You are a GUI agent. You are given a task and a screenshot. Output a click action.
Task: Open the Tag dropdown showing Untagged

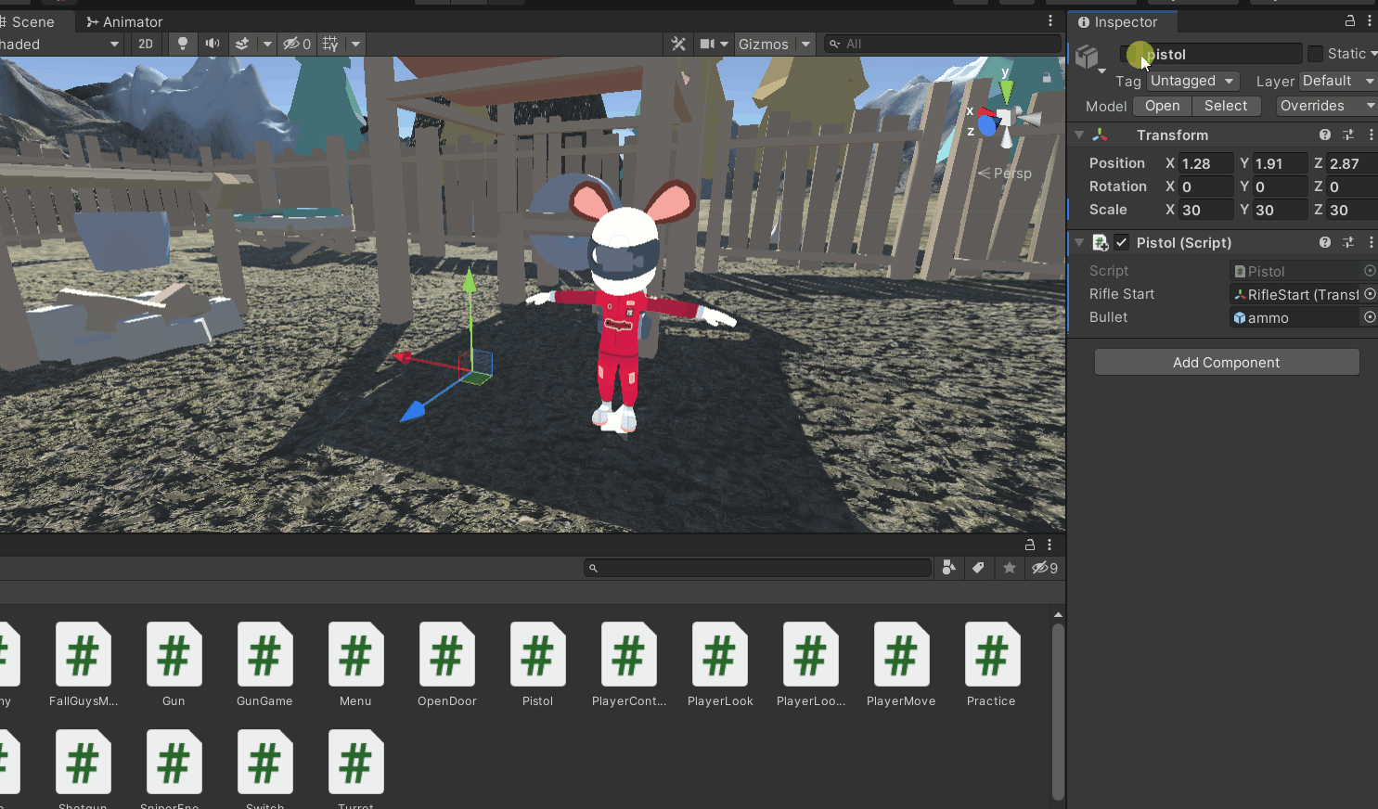pos(1191,81)
